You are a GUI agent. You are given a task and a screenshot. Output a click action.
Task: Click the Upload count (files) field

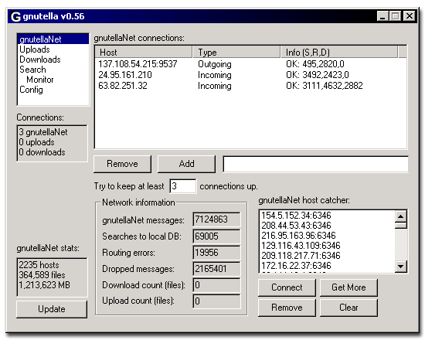click(x=216, y=301)
